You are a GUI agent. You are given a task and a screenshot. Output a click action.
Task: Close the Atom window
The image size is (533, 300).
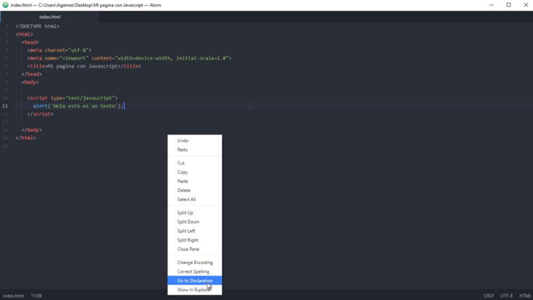point(526,5)
